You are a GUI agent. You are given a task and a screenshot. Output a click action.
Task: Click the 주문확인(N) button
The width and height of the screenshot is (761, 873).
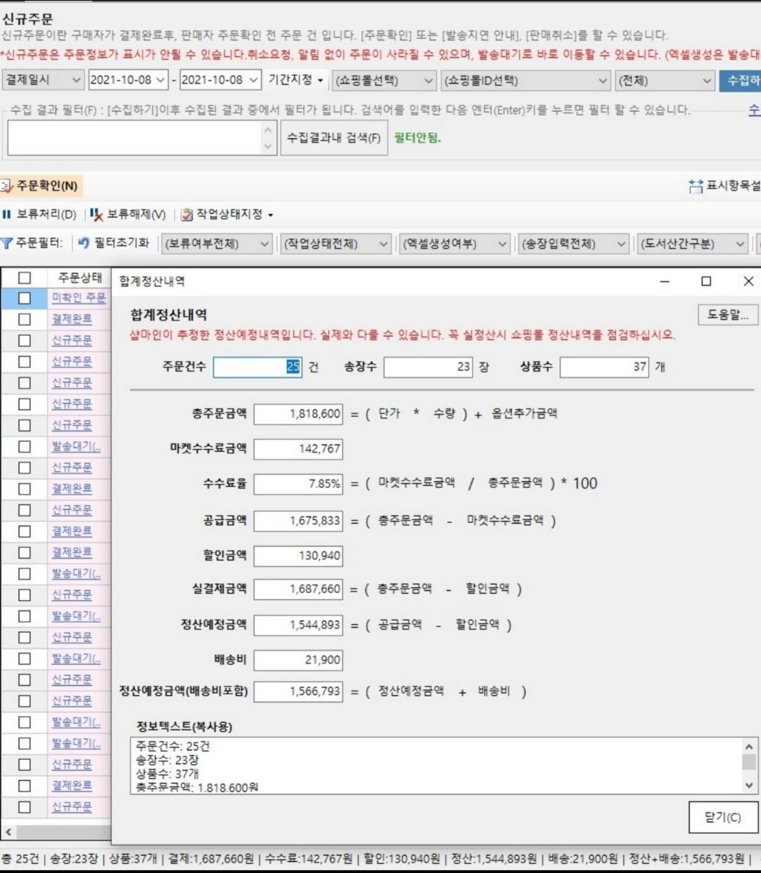click(x=41, y=186)
